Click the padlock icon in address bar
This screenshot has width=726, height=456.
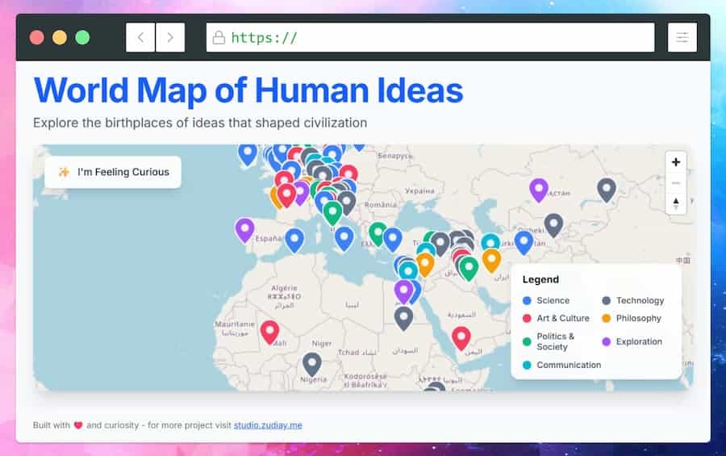coord(219,37)
